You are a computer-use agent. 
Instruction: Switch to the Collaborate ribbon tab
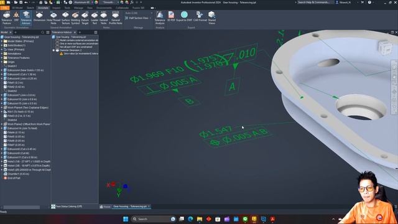coord(122,8)
